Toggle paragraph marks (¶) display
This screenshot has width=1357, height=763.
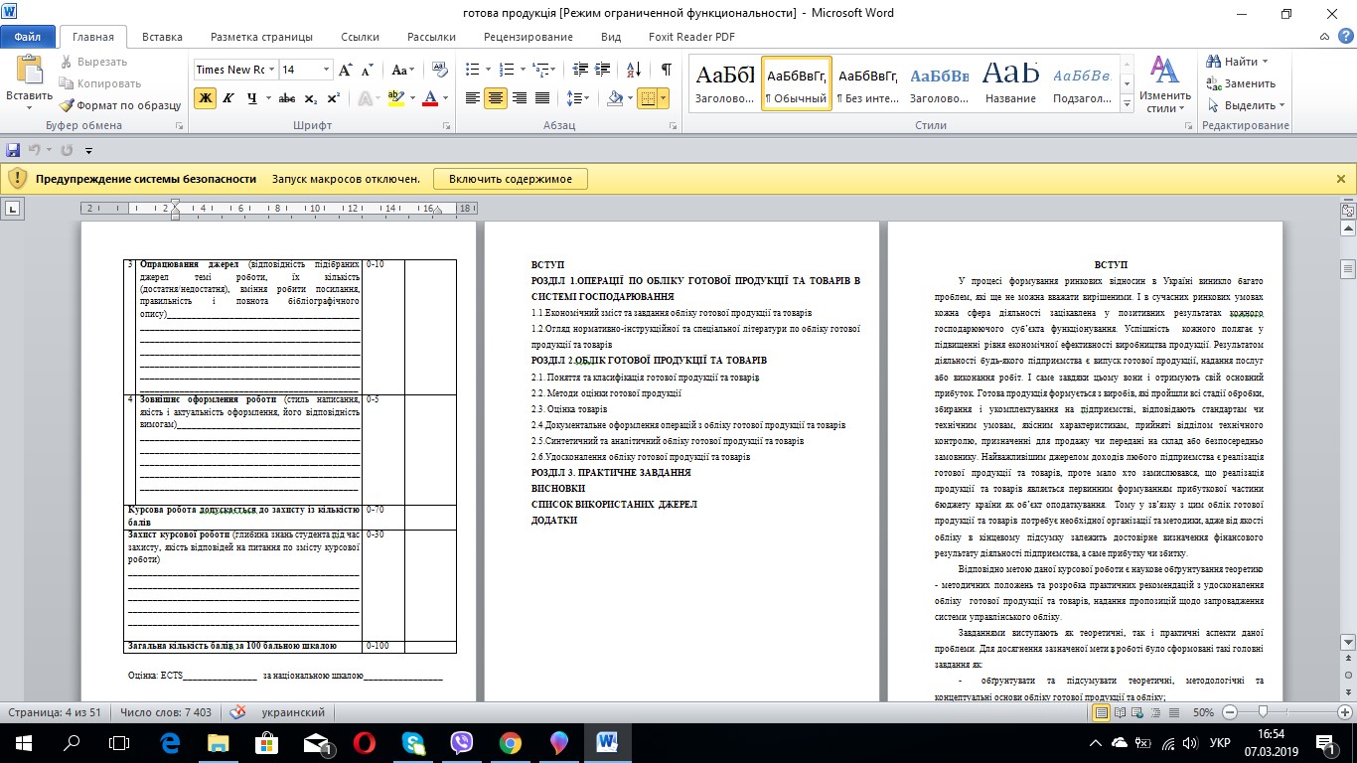[666, 70]
